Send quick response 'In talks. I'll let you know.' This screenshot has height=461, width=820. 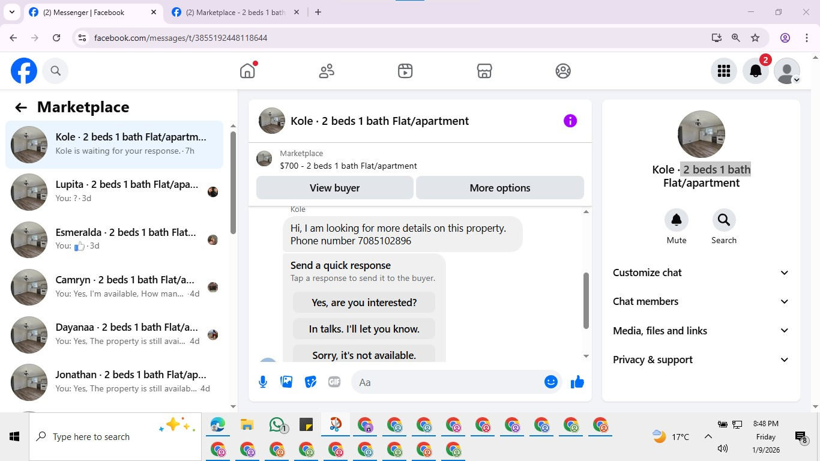tap(364, 329)
